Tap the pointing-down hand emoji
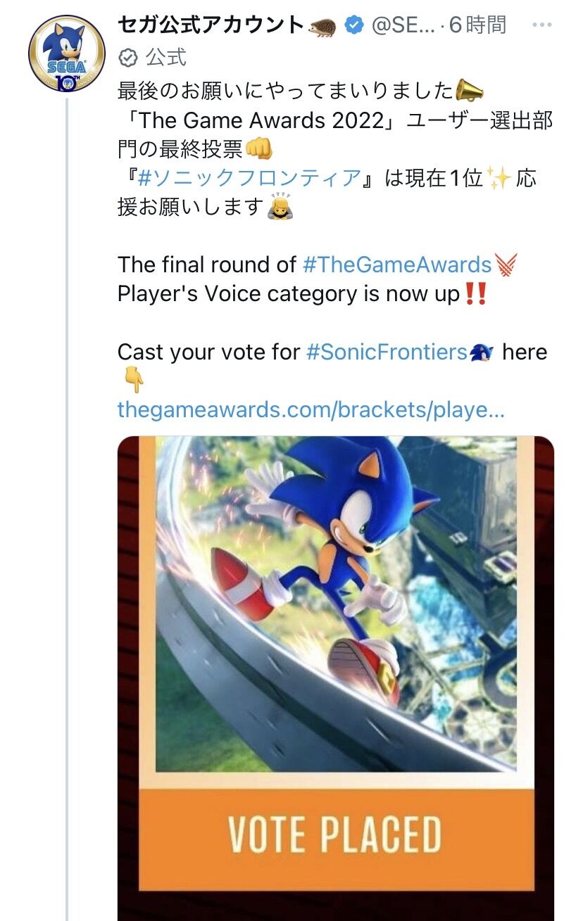583x921 pixels. pyautogui.click(x=133, y=381)
